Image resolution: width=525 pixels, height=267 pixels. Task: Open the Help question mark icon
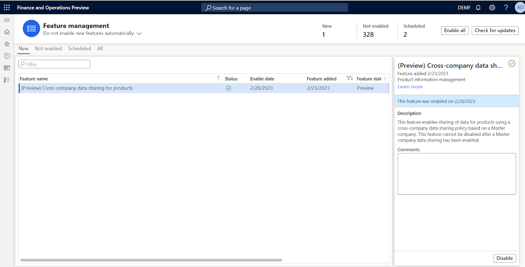pyautogui.click(x=506, y=8)
